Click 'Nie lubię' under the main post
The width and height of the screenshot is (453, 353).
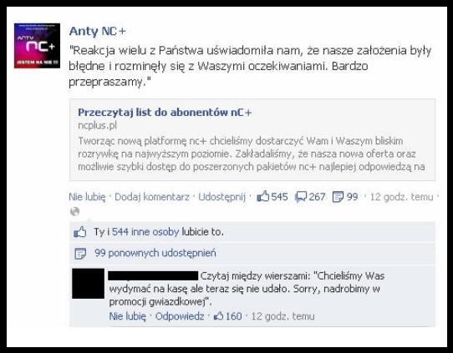87,197
